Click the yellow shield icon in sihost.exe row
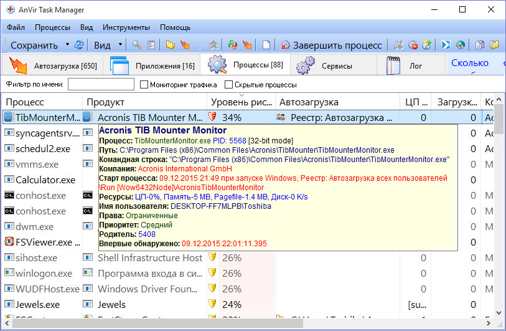The height and width of the screenshot is (331, 506). [212, 257]
